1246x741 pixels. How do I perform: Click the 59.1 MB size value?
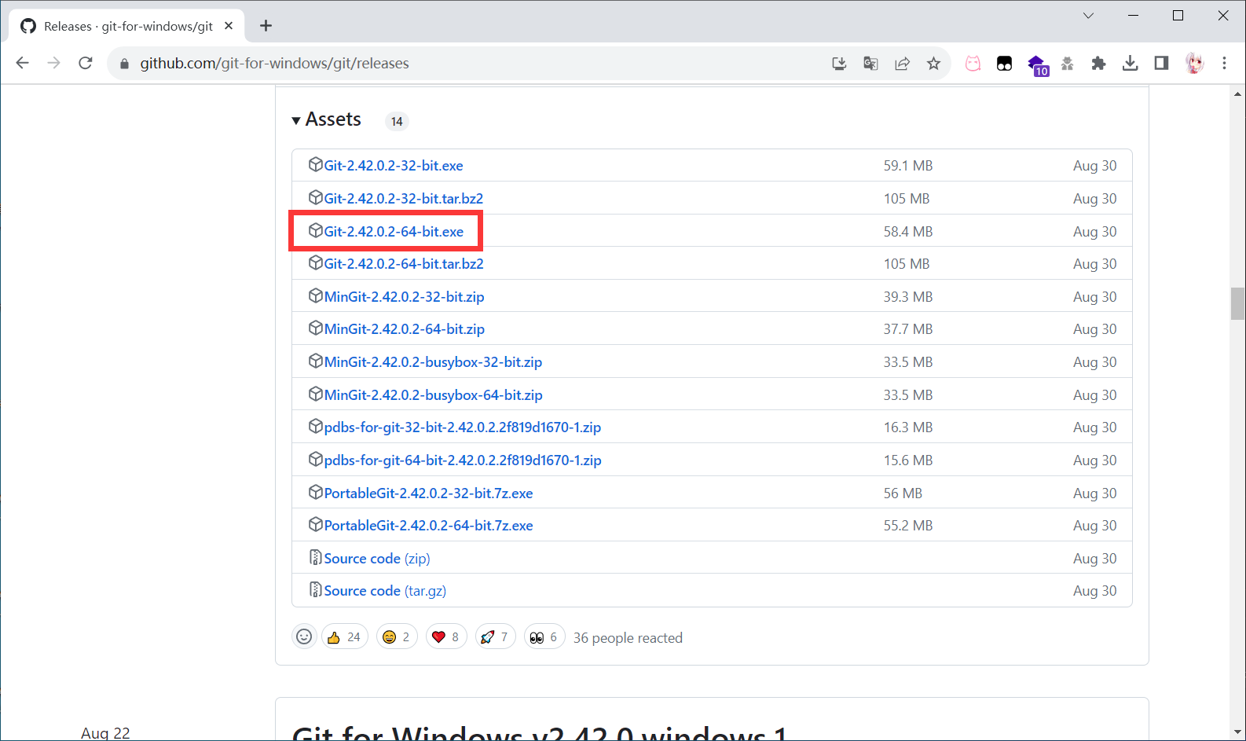click(908, 166)
